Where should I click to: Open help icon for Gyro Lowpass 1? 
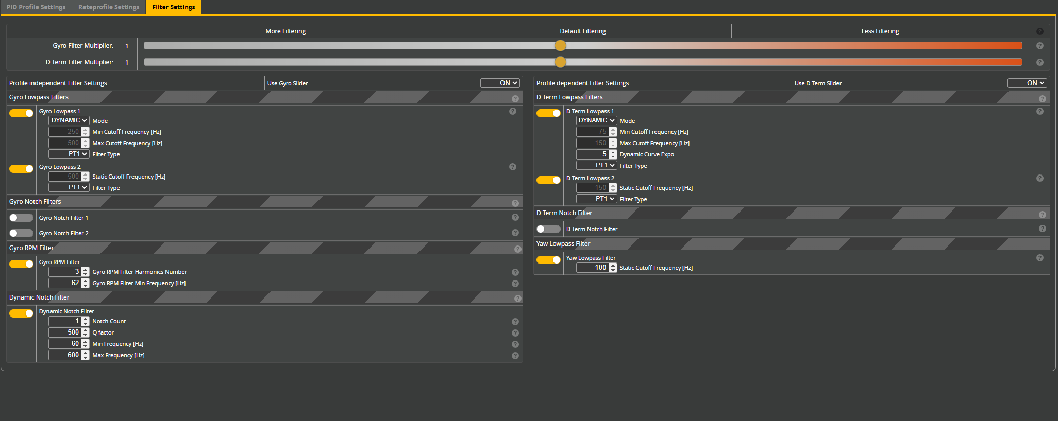512,111
